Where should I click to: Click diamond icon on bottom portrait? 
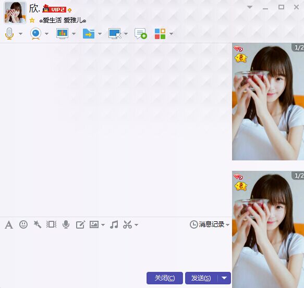point(238,177)
